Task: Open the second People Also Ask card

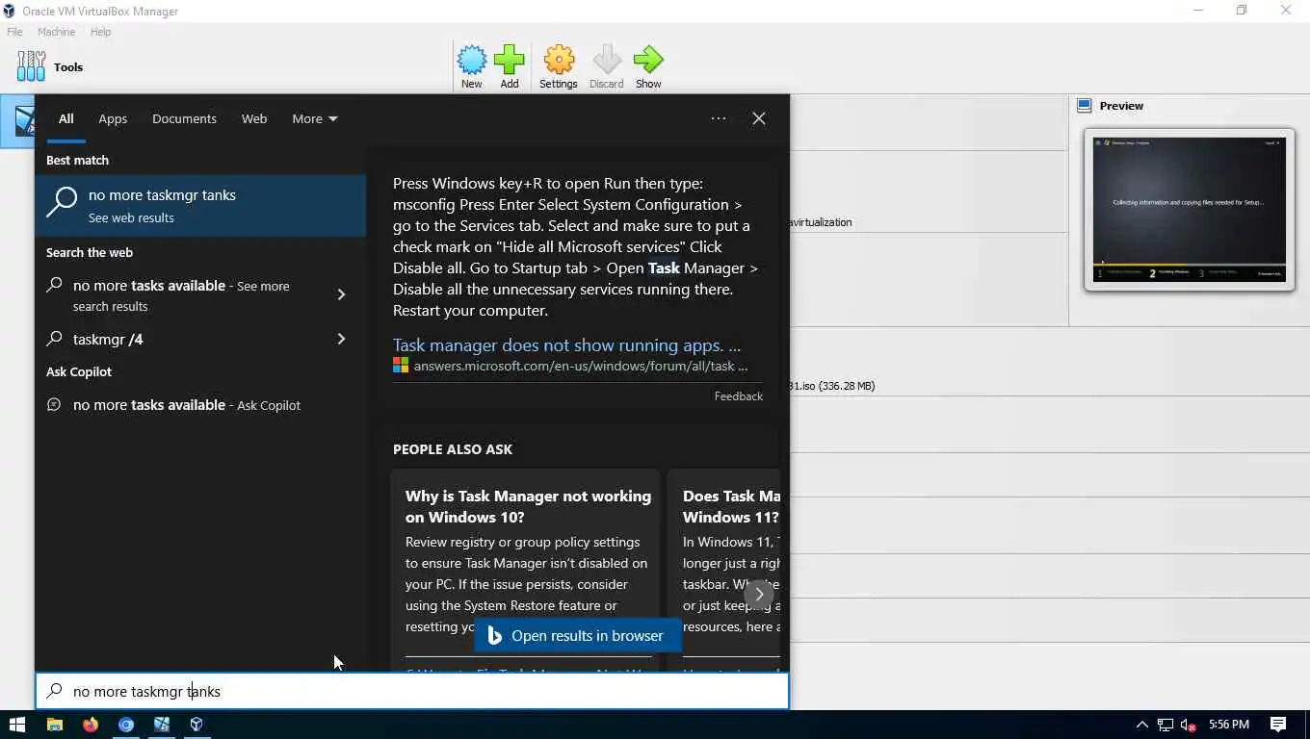Action: [724, 571]
